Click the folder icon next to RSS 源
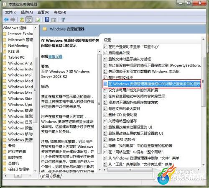The height and width of the screenshot is (188, 209). pyautogui.click(x=5, y=52)
